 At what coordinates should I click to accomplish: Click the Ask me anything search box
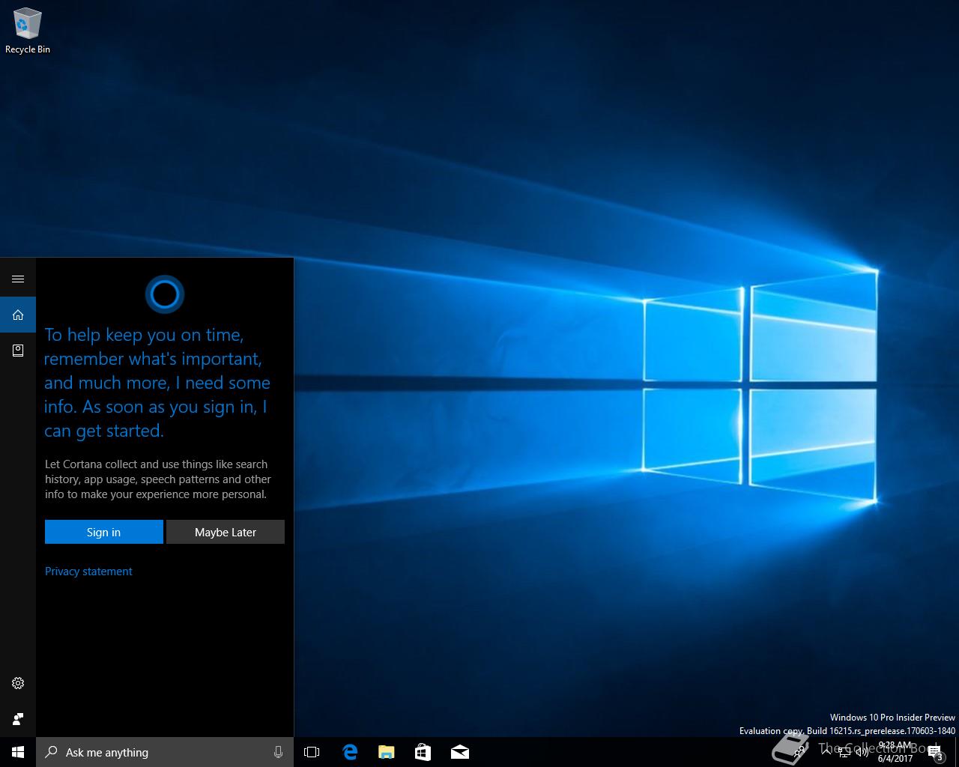pyautogui.click(x=154, y=752)
